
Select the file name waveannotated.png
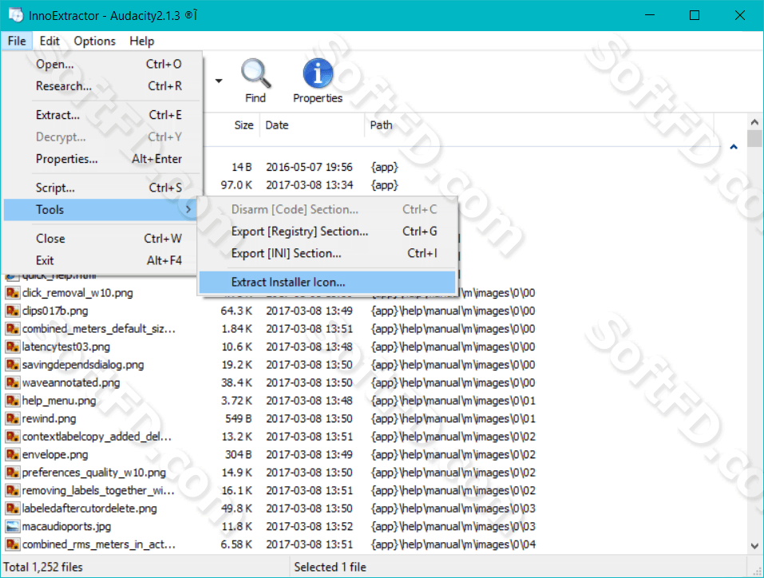tap(71, 382)
